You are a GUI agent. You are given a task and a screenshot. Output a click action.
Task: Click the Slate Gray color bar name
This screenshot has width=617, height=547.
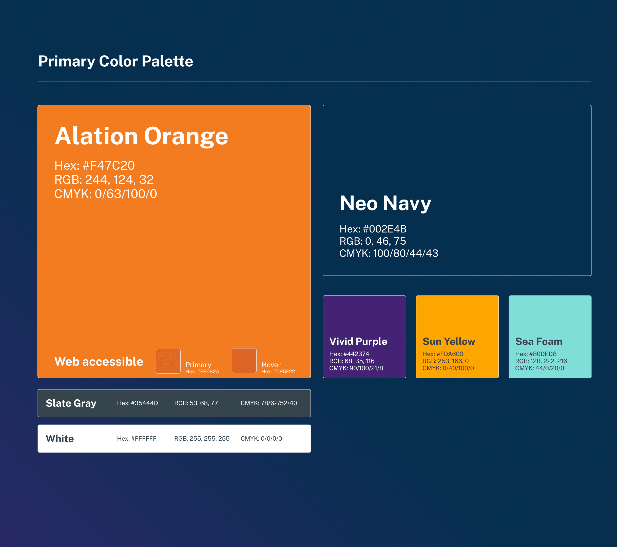[71, 403]
